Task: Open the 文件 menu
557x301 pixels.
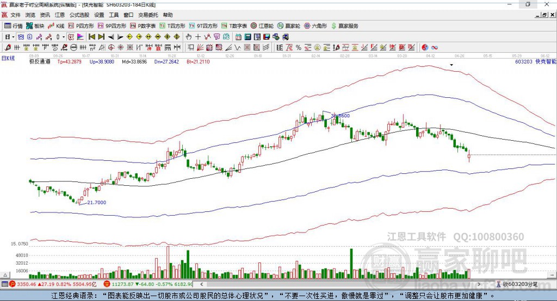Action: 15,15
